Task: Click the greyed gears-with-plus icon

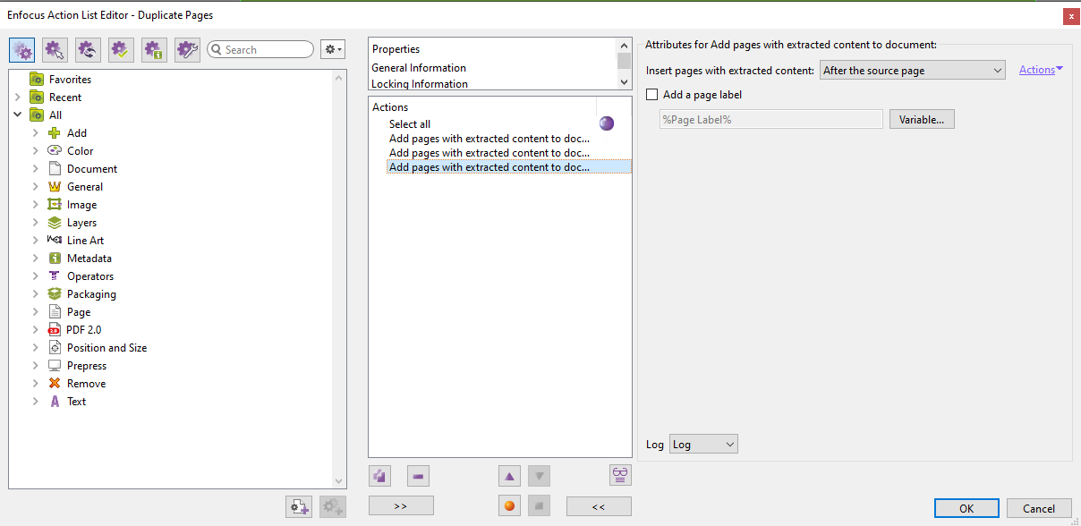Action: click(333, 506)
